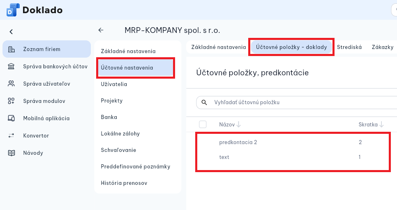Click the Vyhľadať účtovnú položku search field

[x=297, y=103]
